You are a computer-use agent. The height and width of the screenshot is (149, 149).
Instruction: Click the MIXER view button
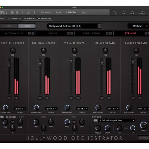[27, 26]
